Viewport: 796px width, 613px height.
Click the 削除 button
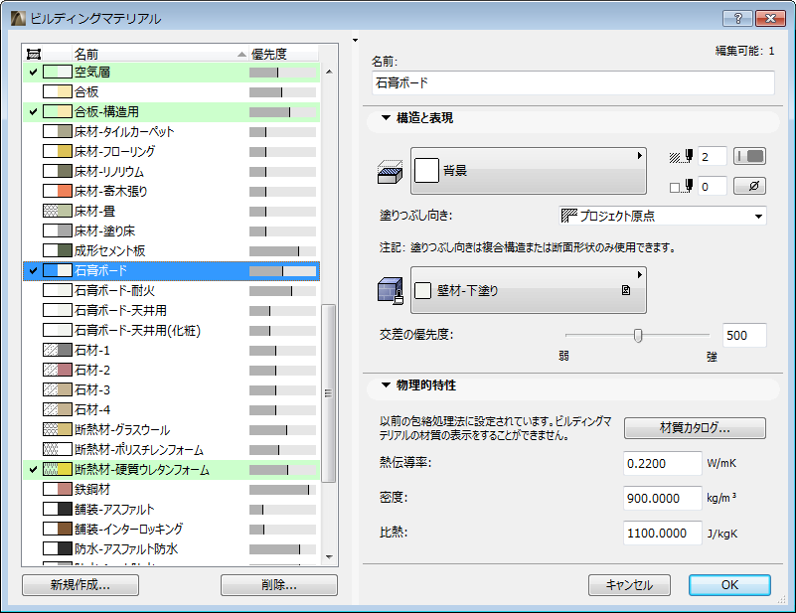[278, 585]
